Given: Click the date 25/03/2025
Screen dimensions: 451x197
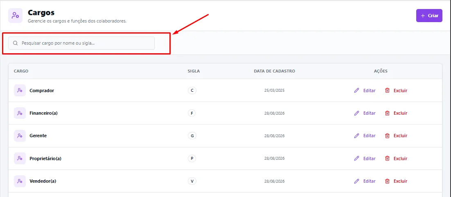Looking at the screenshot, I should tap(274, 91).
